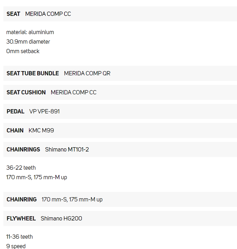
Task: Click the SEAT CUSHION row label
Action: (x=26, y=93)
